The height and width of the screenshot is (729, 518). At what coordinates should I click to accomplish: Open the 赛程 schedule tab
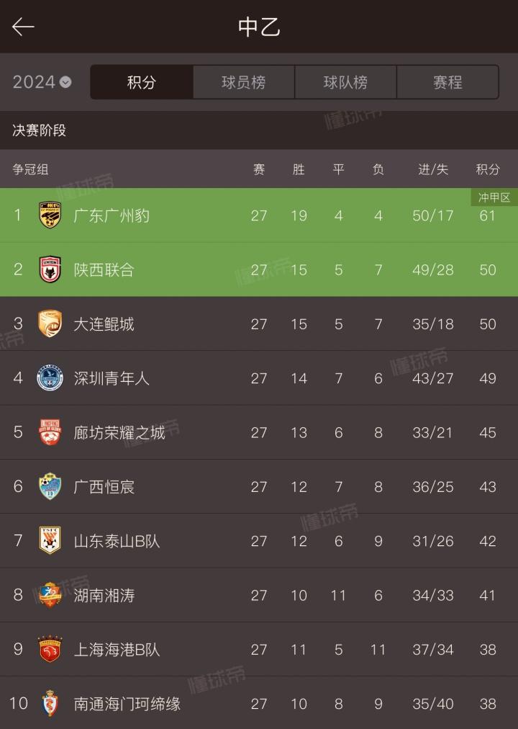pos(447,82)
